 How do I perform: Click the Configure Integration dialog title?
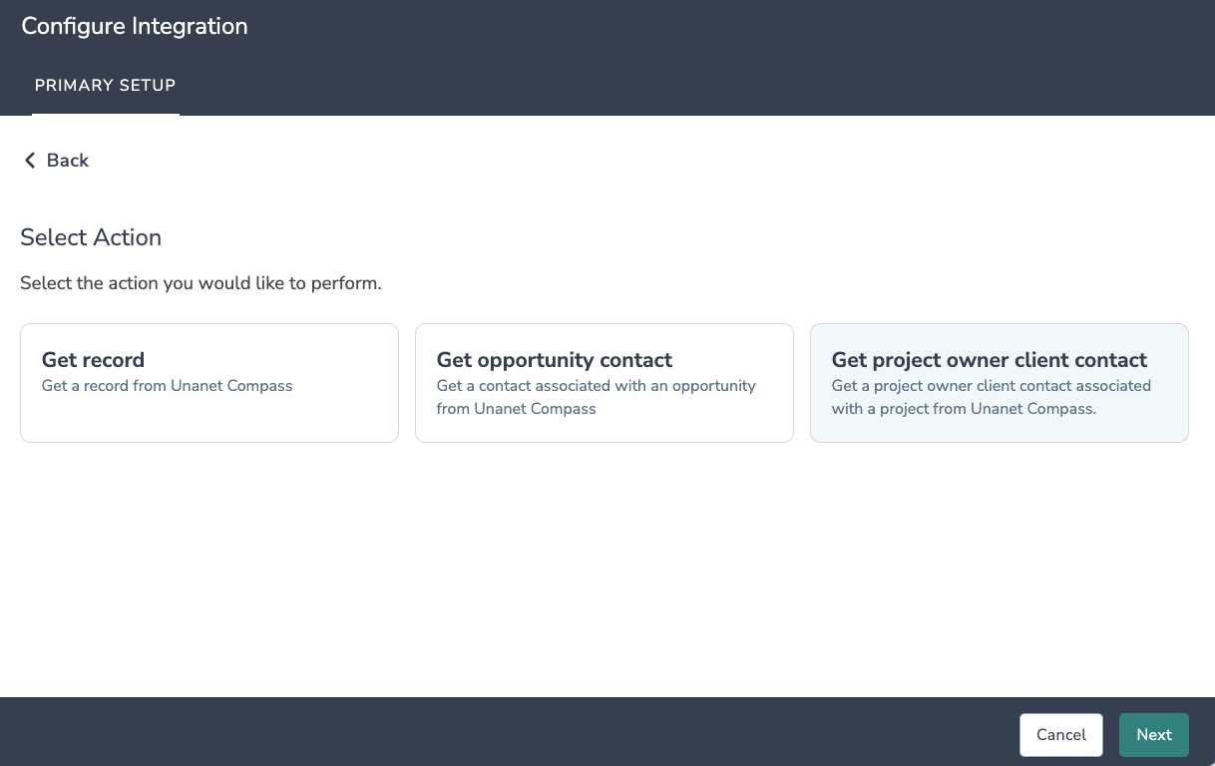135,27
